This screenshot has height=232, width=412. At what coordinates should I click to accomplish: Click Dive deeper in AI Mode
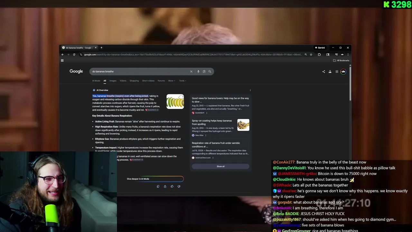pos(155,179)
